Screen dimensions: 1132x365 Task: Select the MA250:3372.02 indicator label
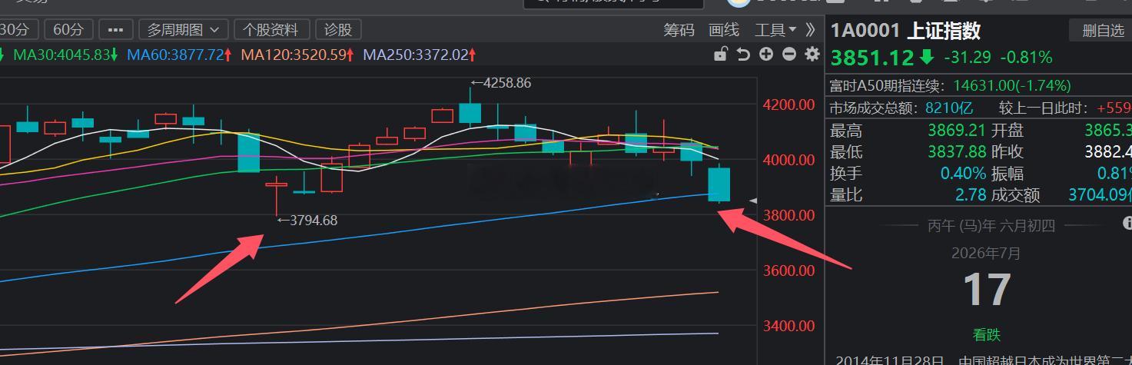tap(420, 55)
